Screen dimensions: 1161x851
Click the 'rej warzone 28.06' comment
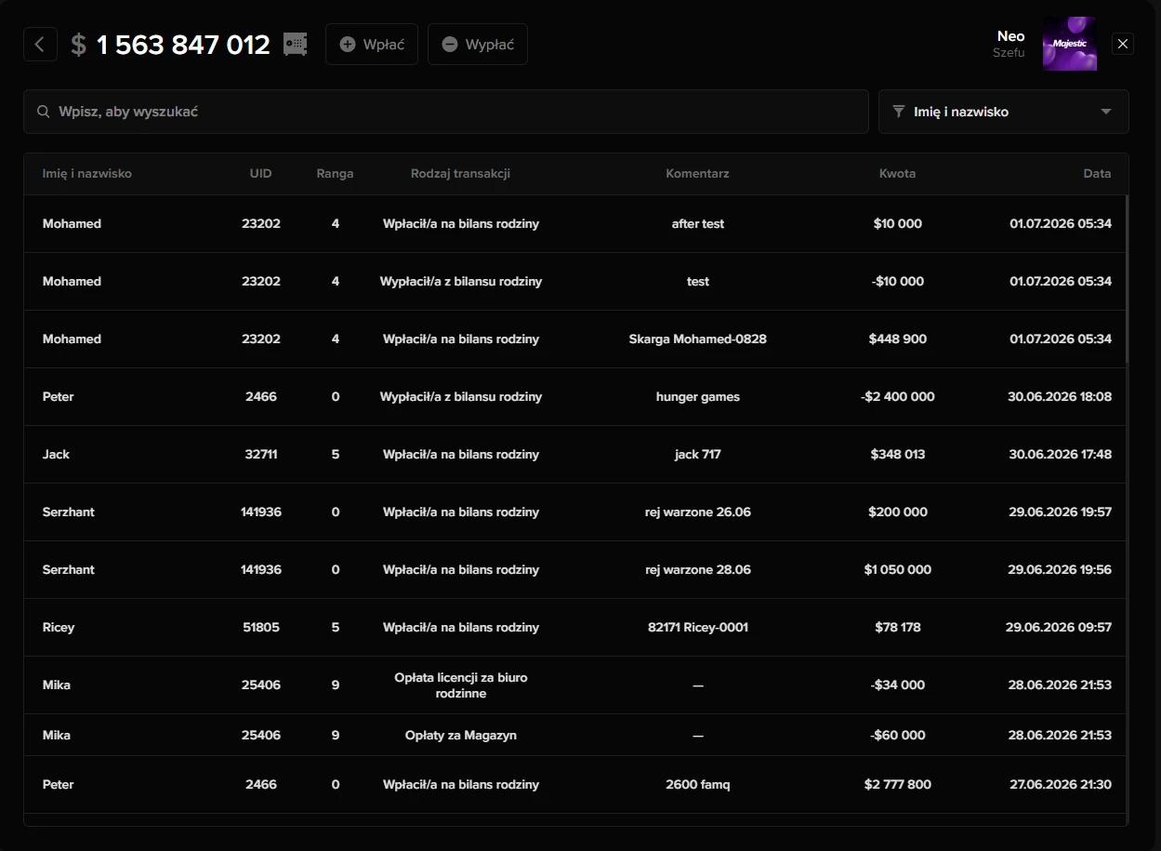pyautogui.click(x=698, y=570)
